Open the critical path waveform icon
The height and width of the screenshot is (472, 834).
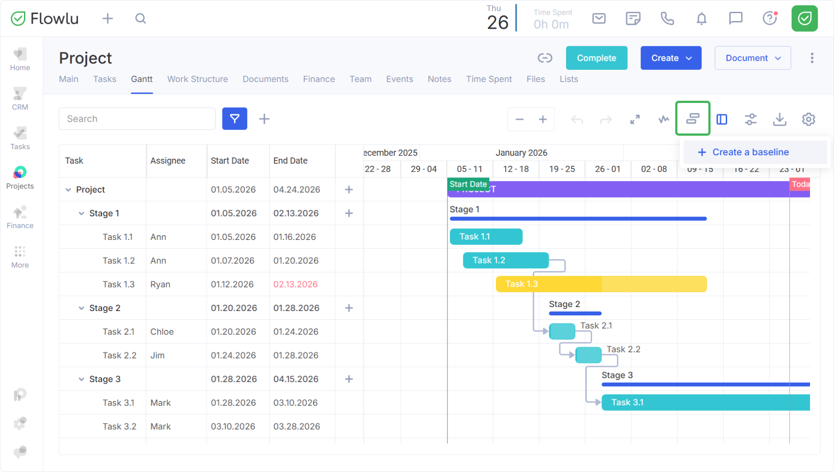pyautogui.click(x=663, y=119)
